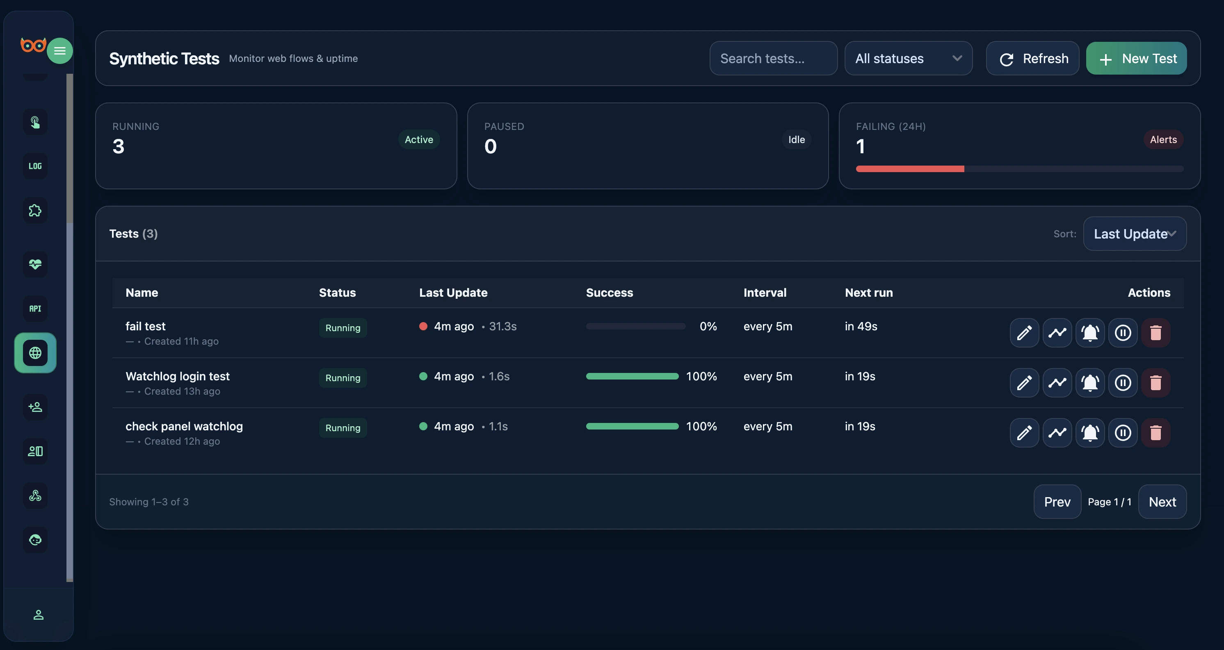Click the Active badge on Running card
This screenshot has height=650, width=1224.
(419, 140)
